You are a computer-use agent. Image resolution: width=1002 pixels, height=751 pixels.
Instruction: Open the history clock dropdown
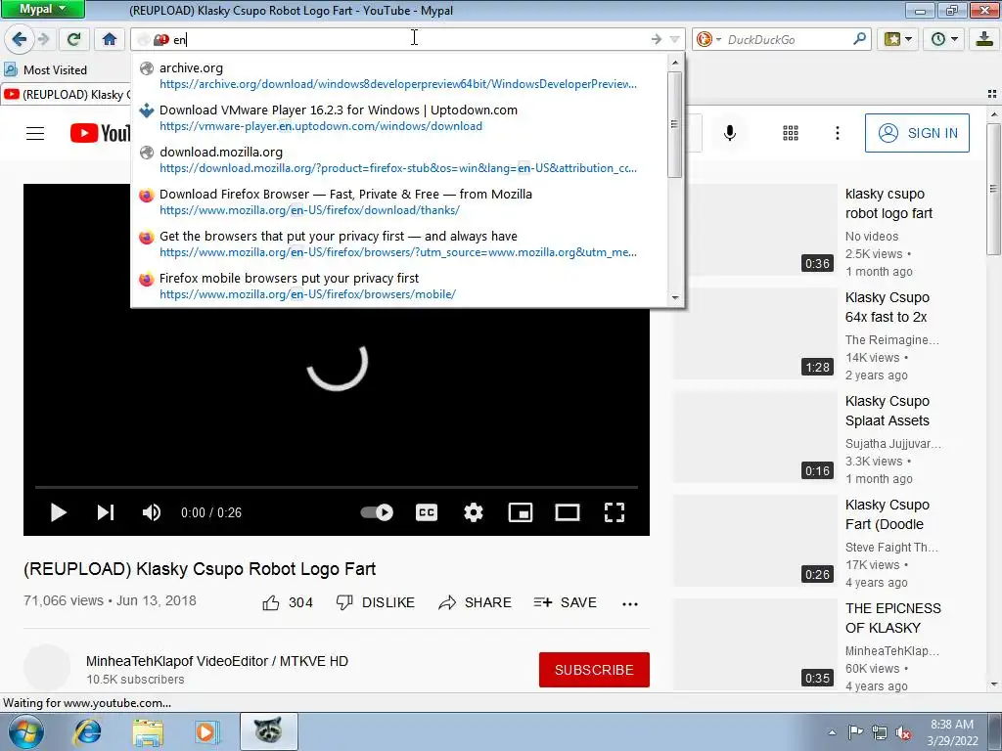tap(944, 39)
